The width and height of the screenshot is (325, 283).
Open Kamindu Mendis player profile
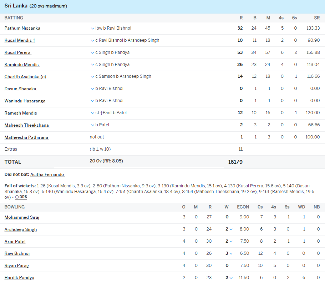(21, 65)
